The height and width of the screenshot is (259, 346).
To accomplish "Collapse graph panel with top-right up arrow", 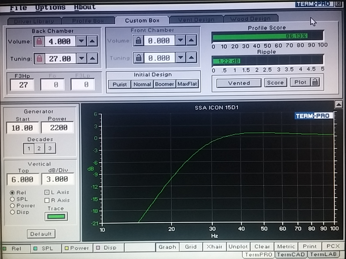I will (338, 104).
